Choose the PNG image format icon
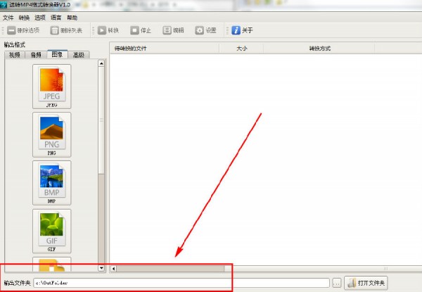Image resolution: width=422 pixels, height=292 pixels. 51,133
